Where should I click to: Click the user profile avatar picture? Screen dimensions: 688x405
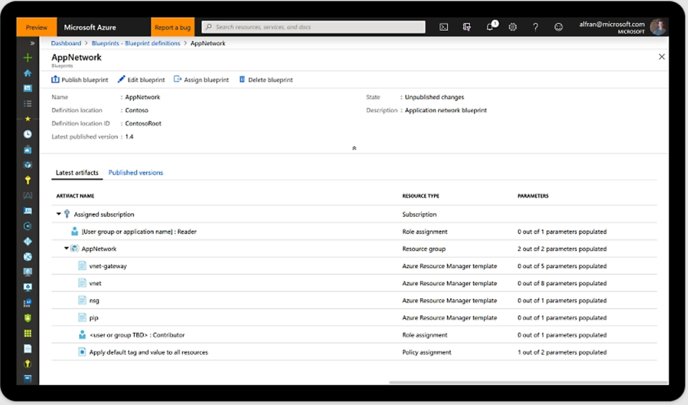tap(658, 27)
